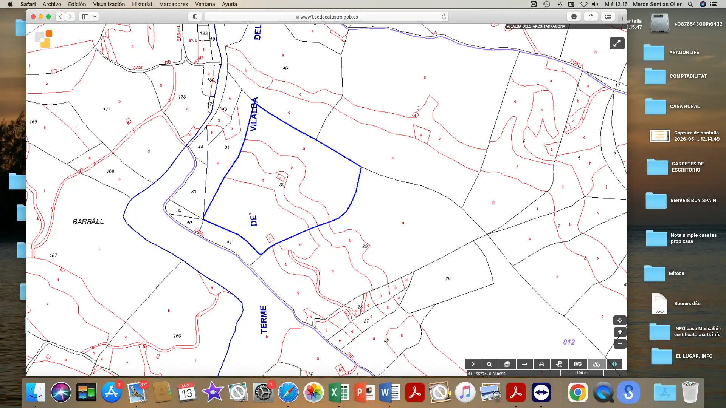726x408 pixels.
Task: Open the Apple menu
Action: (10, 4)
